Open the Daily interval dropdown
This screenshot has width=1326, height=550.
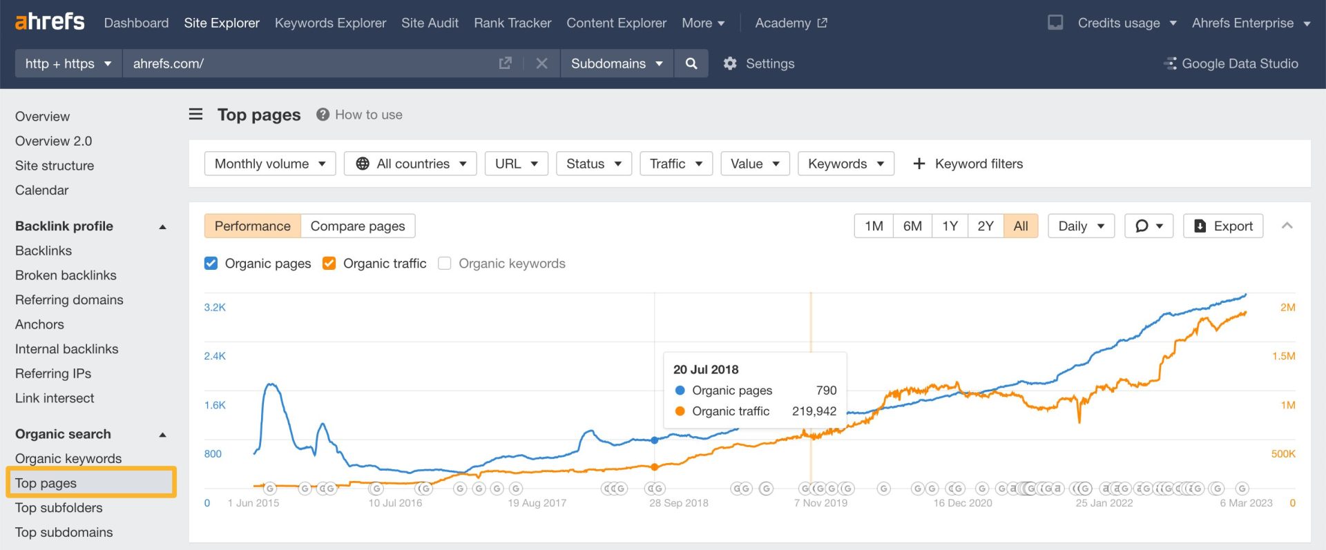tap(1080, 226)
